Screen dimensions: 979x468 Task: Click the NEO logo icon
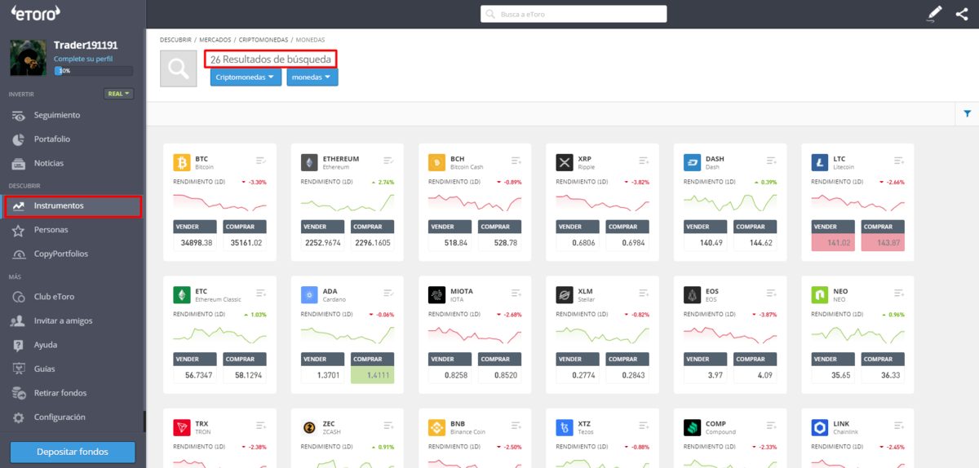(x=820, y=294)
